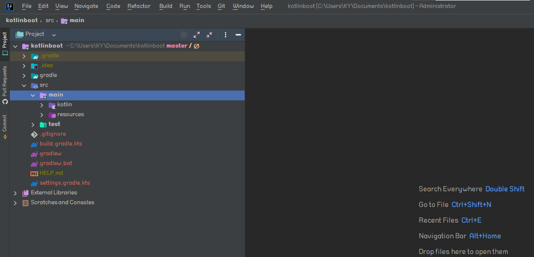Viewport: 534px width, 257px height.
Task: Open the Tools menu
Action: 203,6
